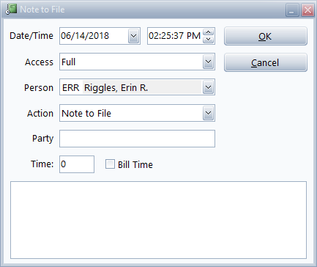Enable the Bill Time checkbox
Viewport: 317px width, 267px height.
pos(110,164)
